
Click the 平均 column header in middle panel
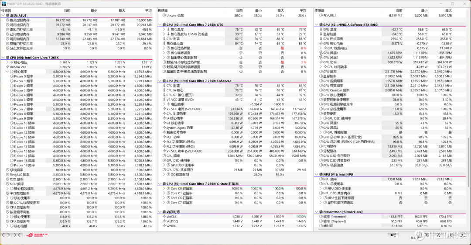pyautogui.click(x=303, y=10)
